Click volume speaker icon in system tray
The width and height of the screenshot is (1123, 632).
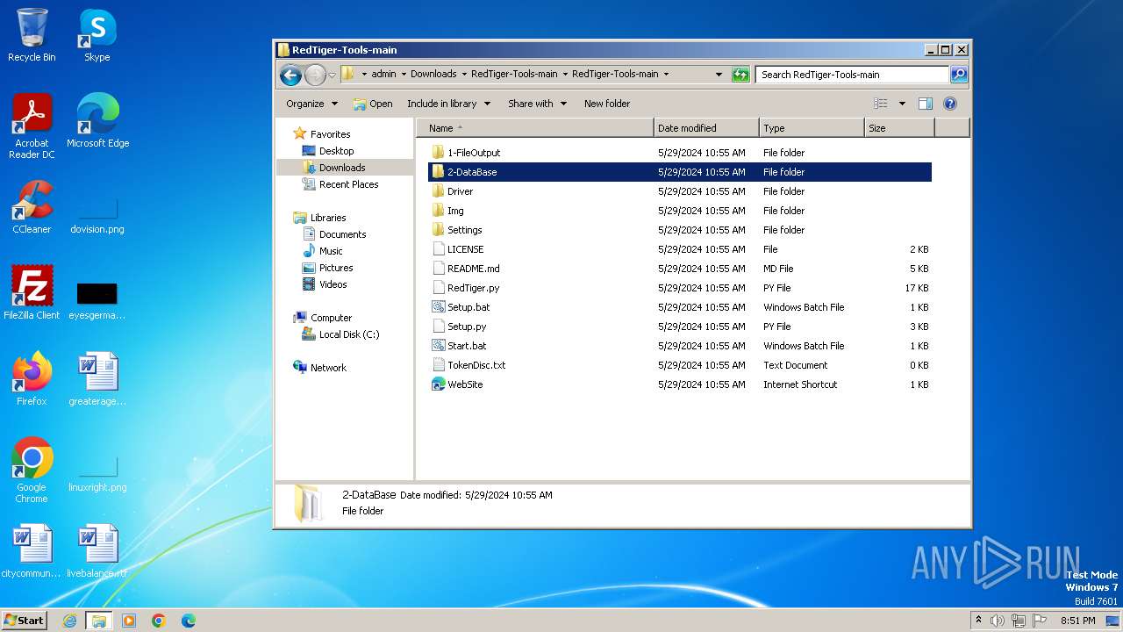(x=998, y=621)
